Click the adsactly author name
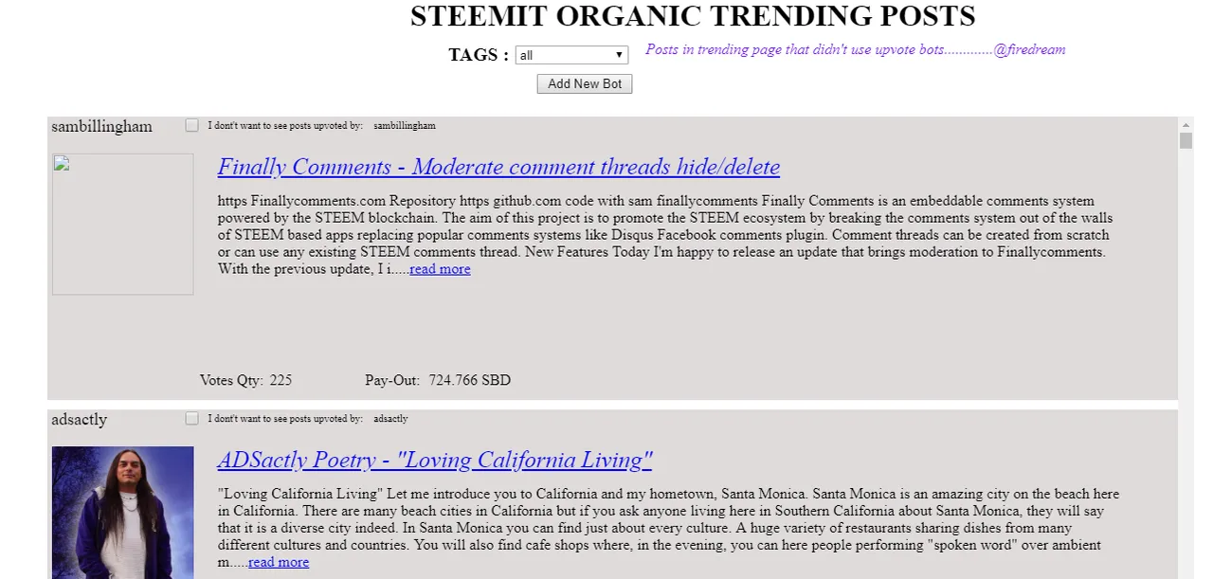This screenshot has height=579, width=1213. coord(79,419)
